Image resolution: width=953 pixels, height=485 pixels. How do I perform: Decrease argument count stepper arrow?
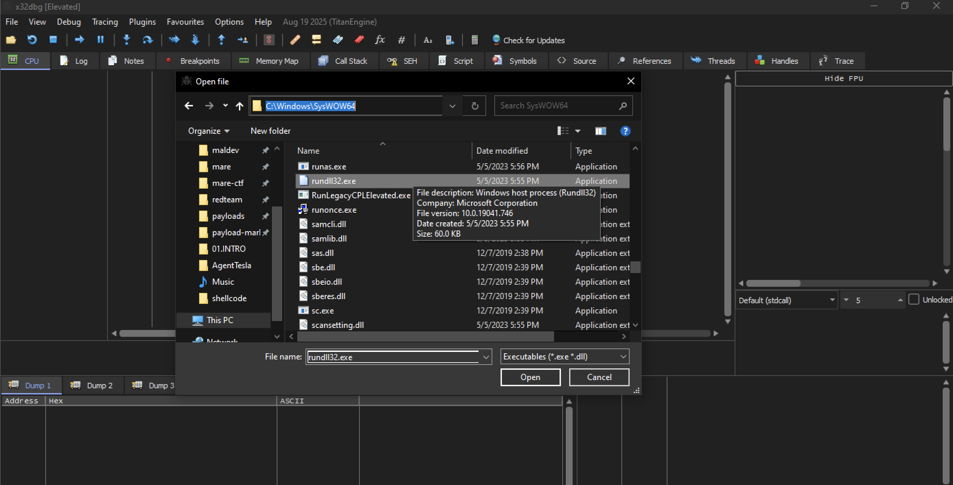(x=846, y=300)
